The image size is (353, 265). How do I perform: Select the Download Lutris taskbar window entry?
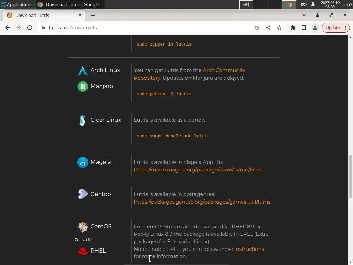click(71, 4)
